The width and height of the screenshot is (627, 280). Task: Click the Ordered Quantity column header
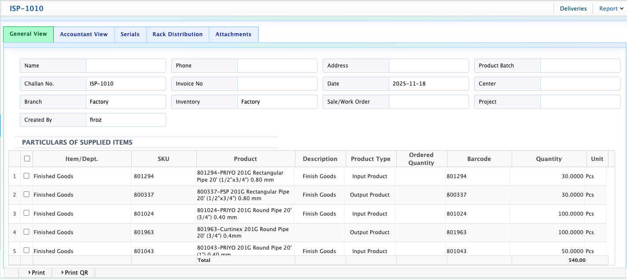(x=422, y=159)
